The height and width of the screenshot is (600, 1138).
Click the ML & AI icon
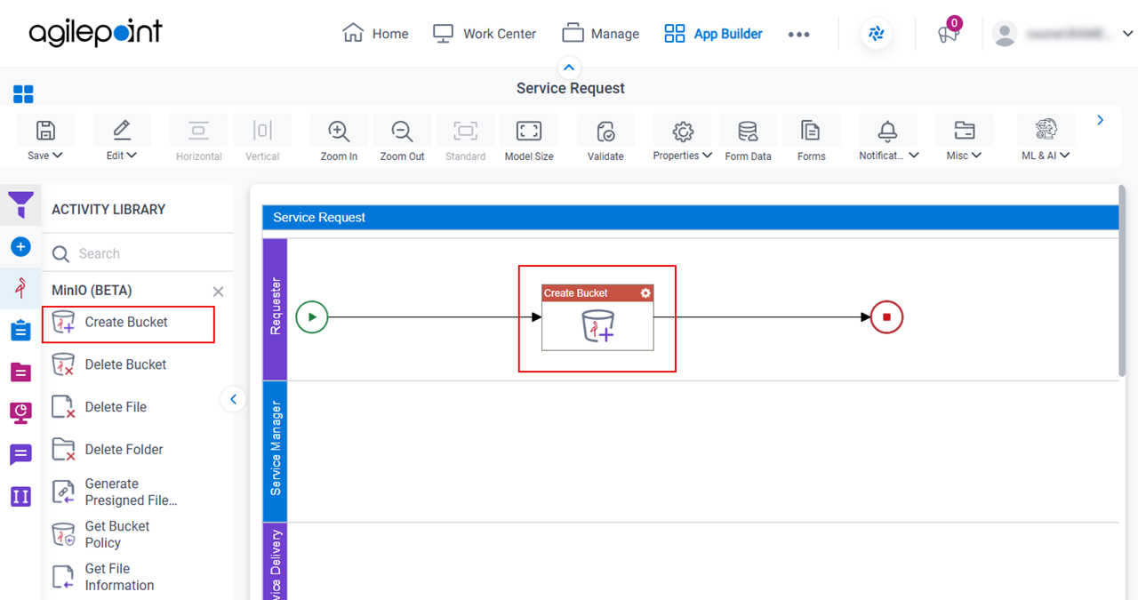pos(1046,130)
